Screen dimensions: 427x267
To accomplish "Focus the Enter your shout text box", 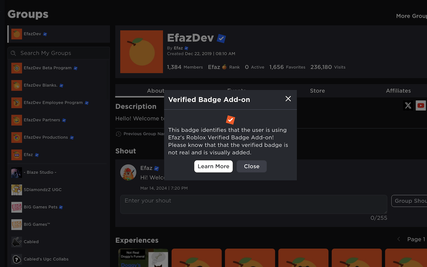I will click(x=254, y=205).
